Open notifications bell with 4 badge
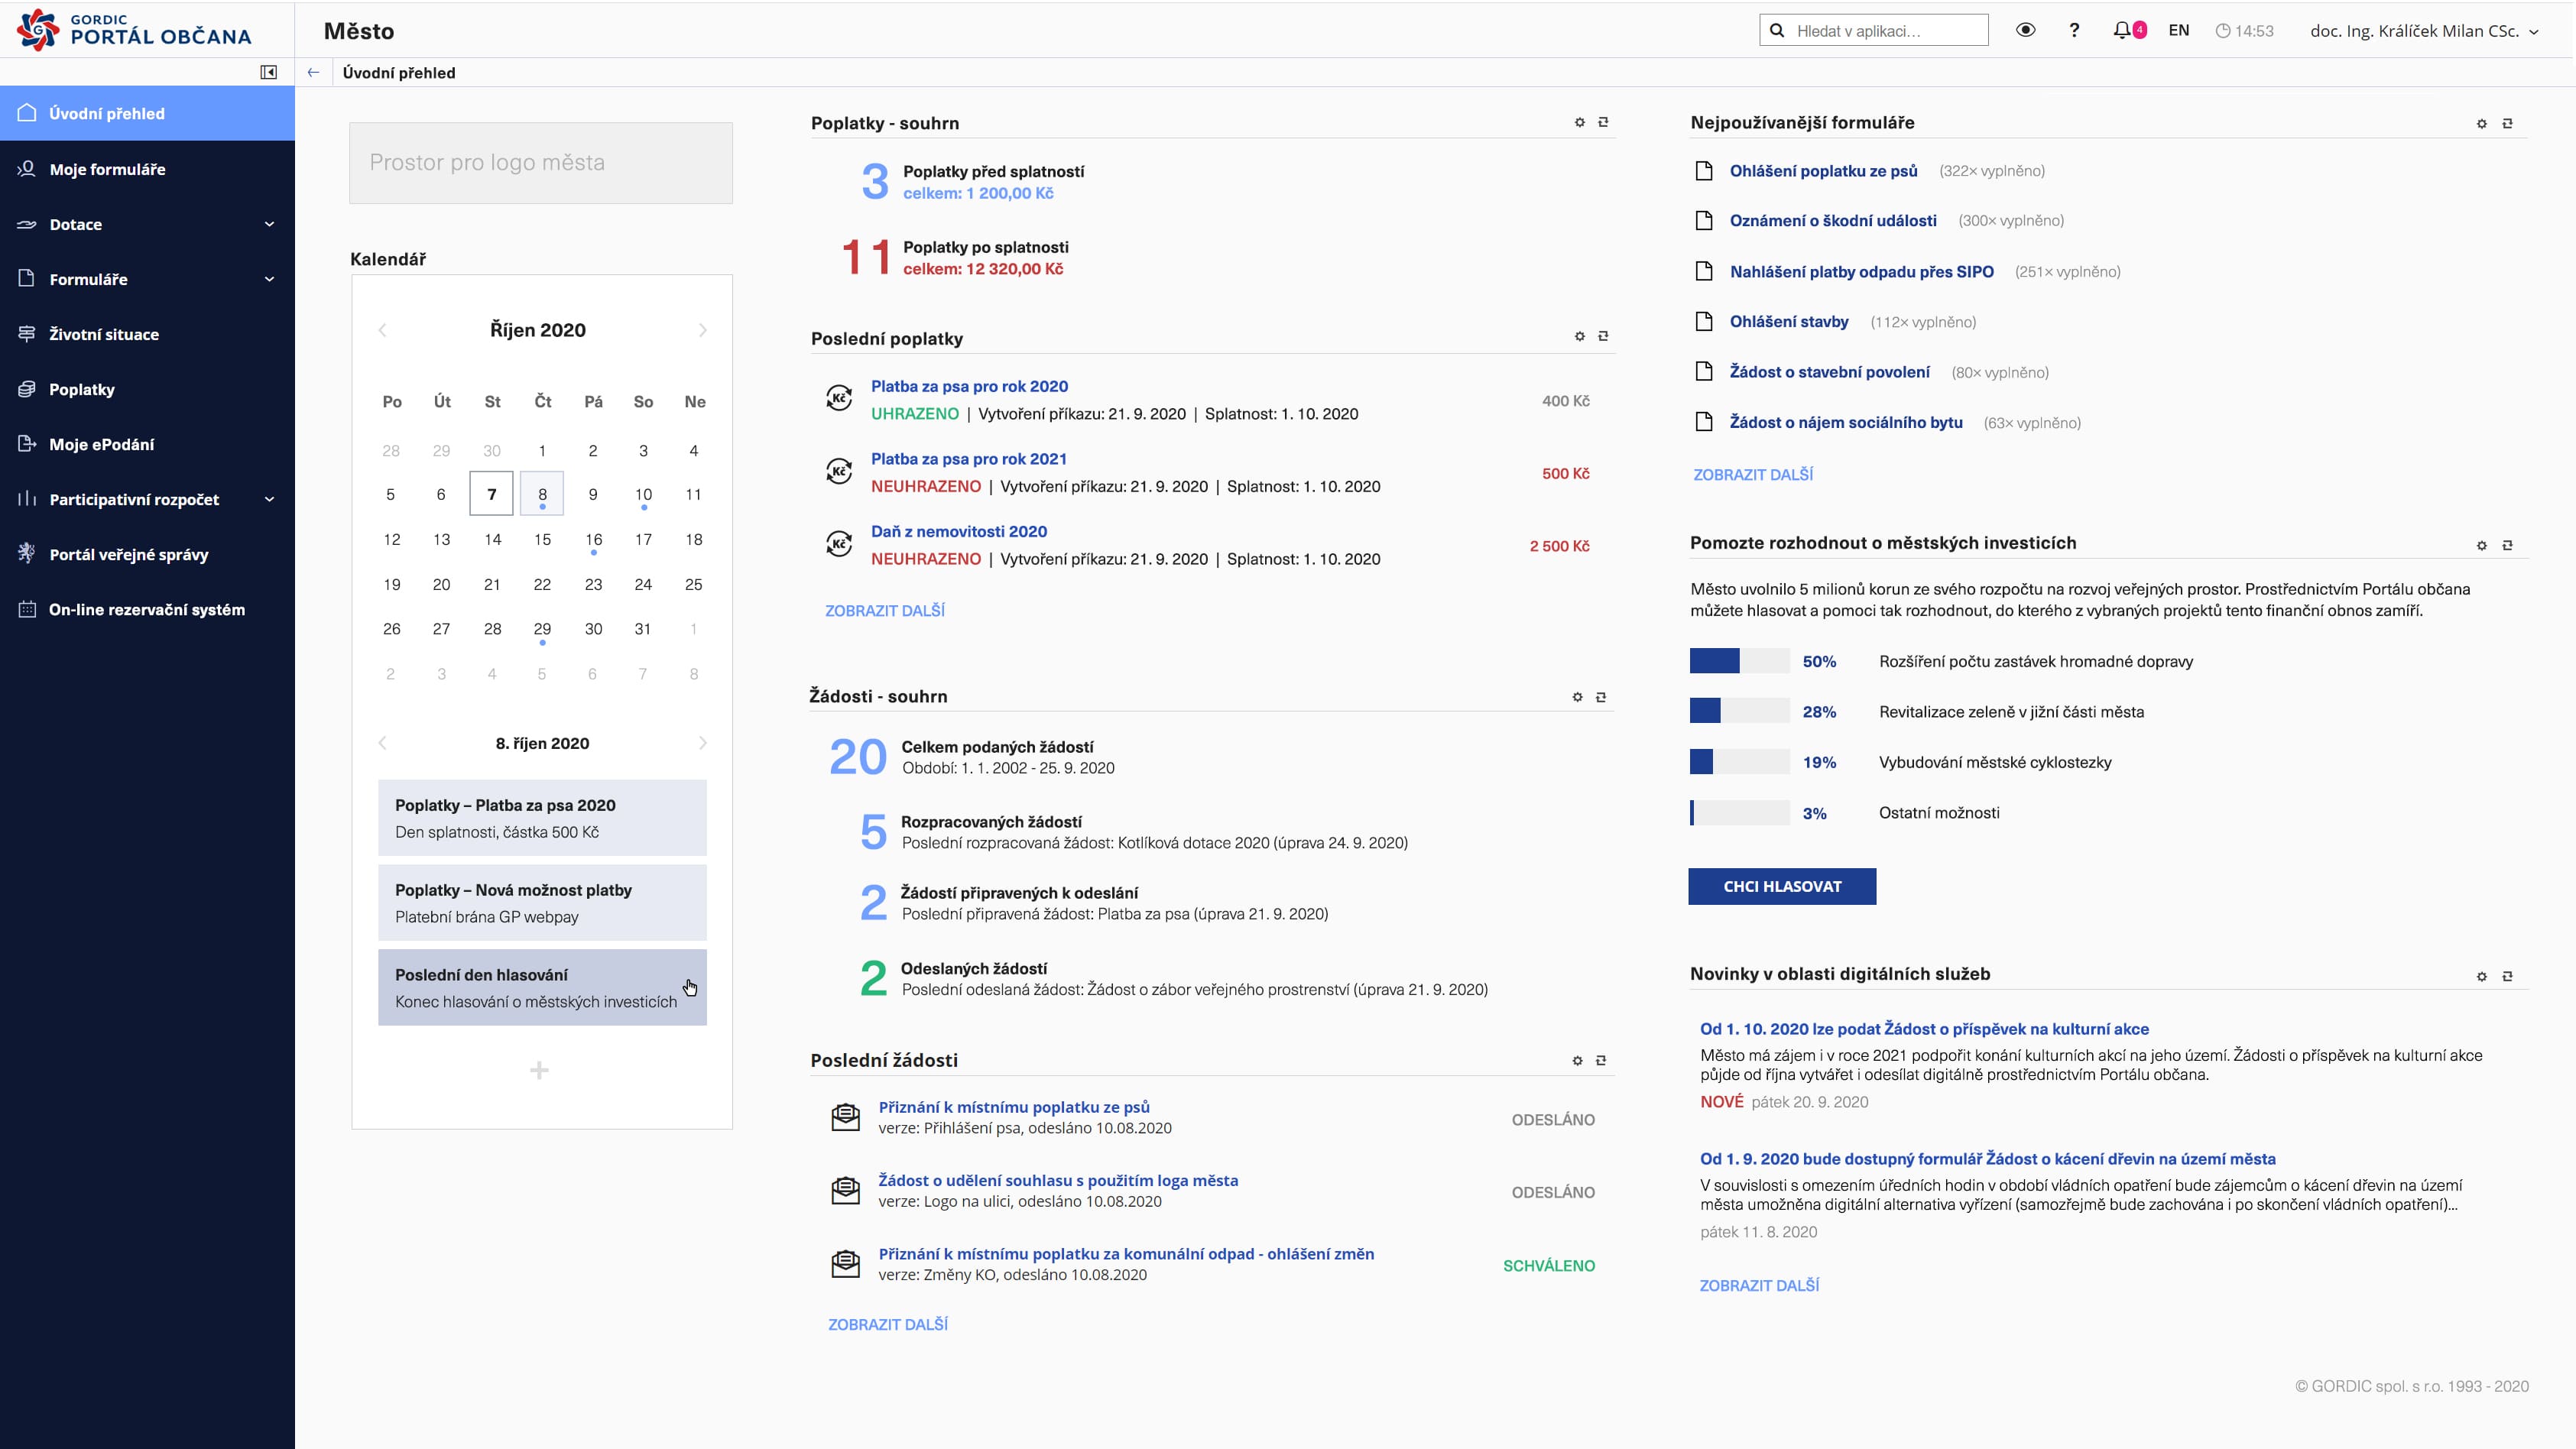This screenshot has width=2576, height=1449. [2129, 30]
